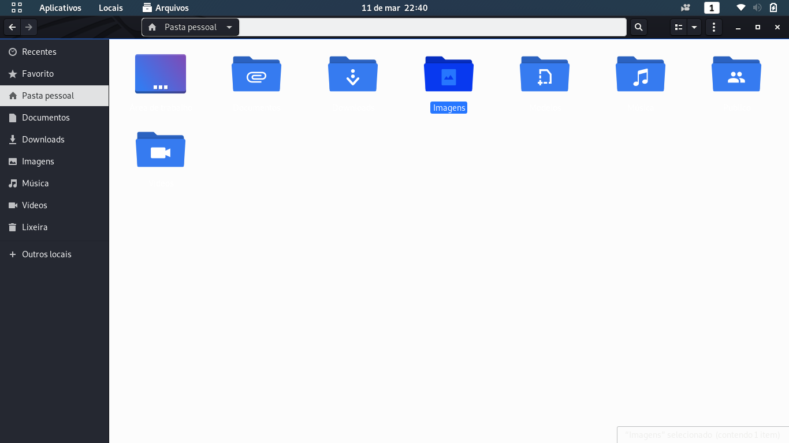Click the empty location path bar

[433, 27]
